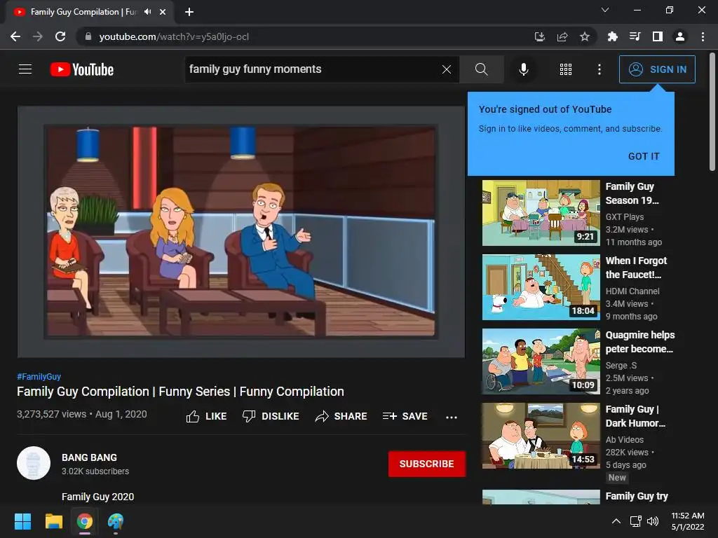718x538 pixels.
Task: Open File Explorer from taskbar
Action: [x=53, y=521]
